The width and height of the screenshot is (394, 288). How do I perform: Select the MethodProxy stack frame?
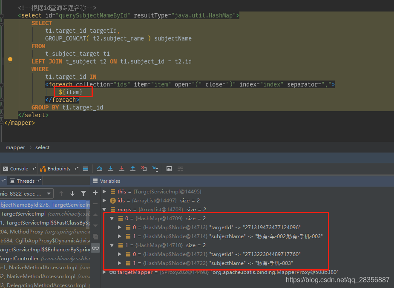(45, 232)
